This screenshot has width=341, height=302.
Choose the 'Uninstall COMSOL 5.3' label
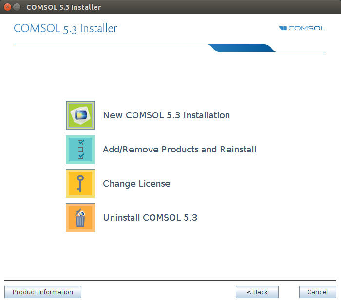tap(150, 218)
